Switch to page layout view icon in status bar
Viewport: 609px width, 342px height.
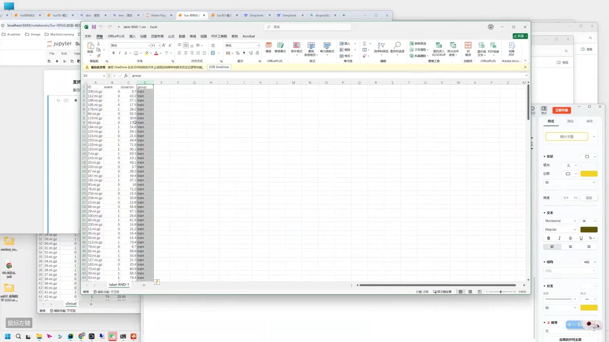470,292
